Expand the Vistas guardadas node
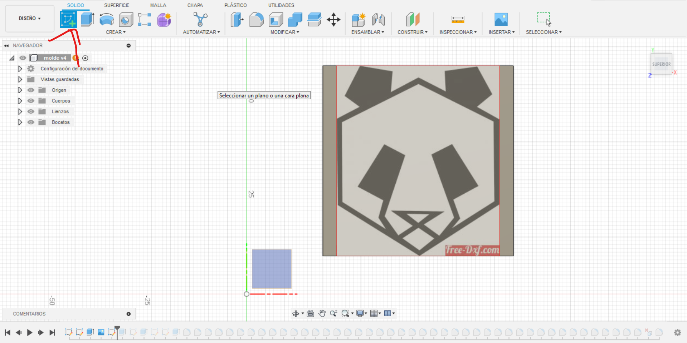 pyautogui.click(x=20, y=79)
